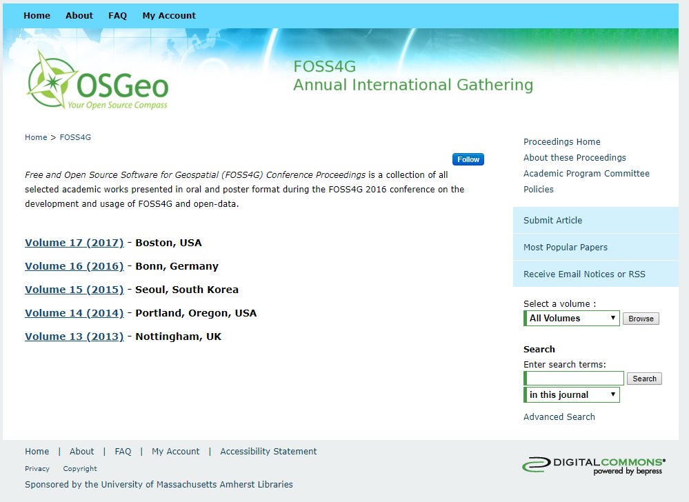The image size is (689, 502).
Task: Open the Accessibility Statement footer link
Action: (x=268, y=452)
